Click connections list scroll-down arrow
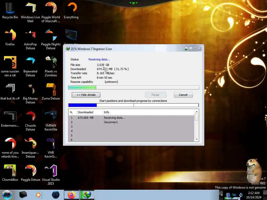Viewport: 267px width, 200px height. (x=197, y=139)
